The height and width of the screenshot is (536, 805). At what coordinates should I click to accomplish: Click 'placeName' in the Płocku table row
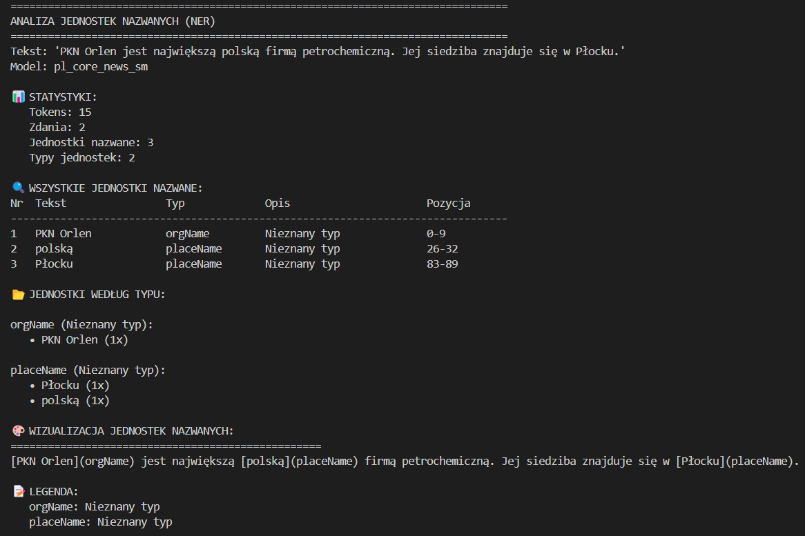[193, 264]
